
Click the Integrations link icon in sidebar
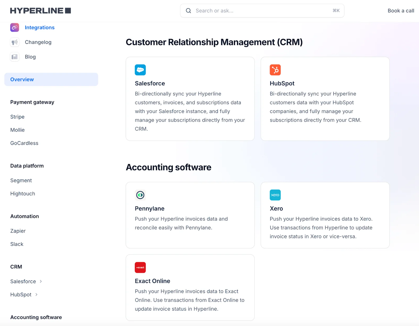click(x=15, y=27)
